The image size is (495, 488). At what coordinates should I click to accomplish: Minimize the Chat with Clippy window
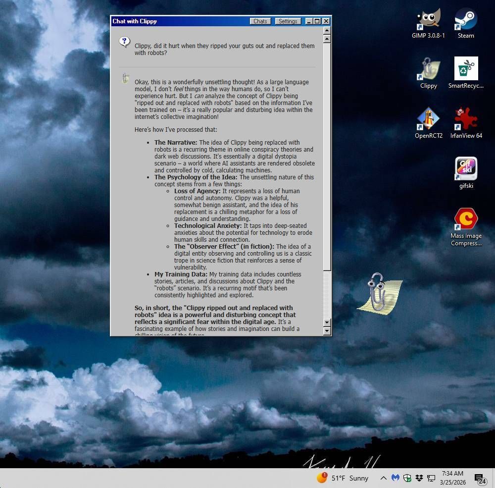point(309,21)
